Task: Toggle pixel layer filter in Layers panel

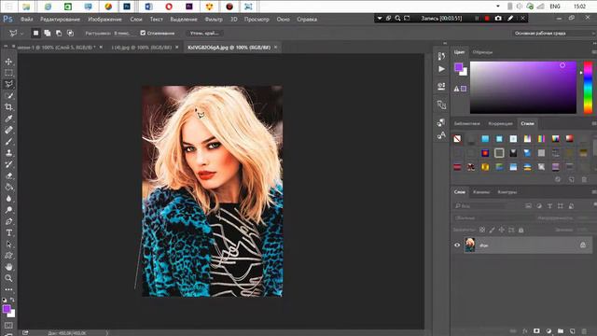Action: (x=528, y=205)
